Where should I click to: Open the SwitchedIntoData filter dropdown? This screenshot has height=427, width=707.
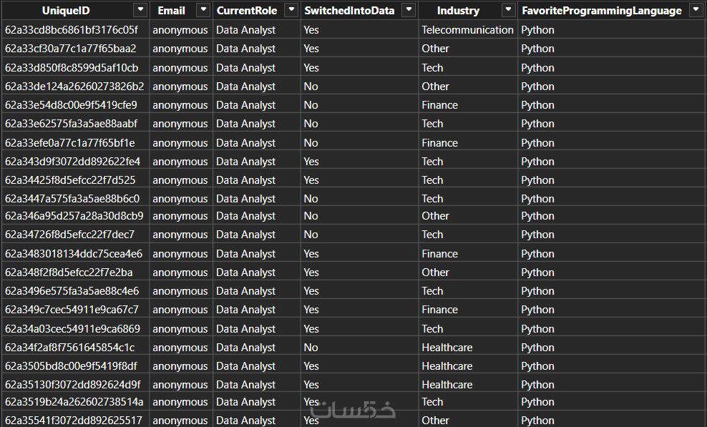click(x=409, y=10)
